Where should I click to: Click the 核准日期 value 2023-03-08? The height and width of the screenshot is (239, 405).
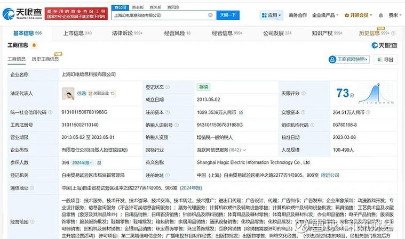click(x=344, y=137)
